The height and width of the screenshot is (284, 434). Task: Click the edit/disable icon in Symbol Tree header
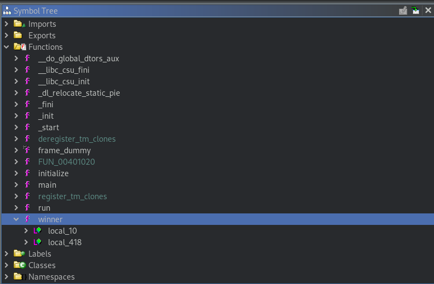[x=403, y=10]
